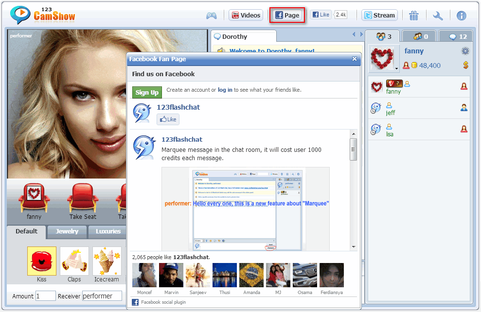Click the "log in" link
Image resolution: width=481 pixels, height=312 pixels.
[225, 90]
